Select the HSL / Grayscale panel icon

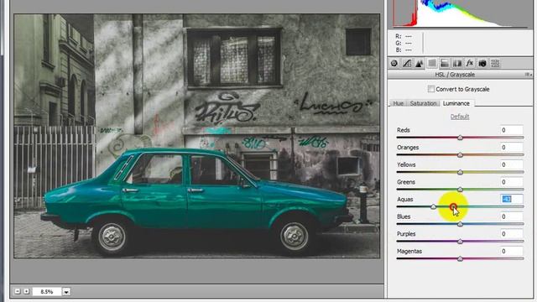click(x=432, y=64)
